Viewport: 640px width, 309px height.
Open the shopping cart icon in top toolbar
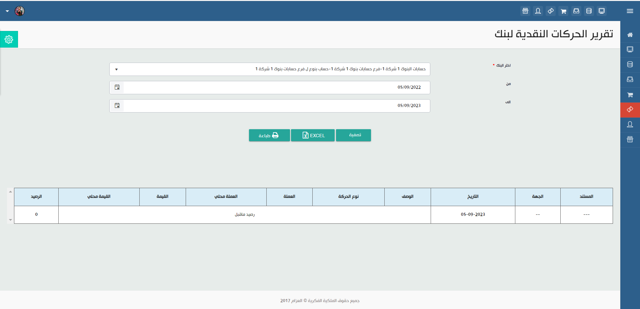click(563, 11)
